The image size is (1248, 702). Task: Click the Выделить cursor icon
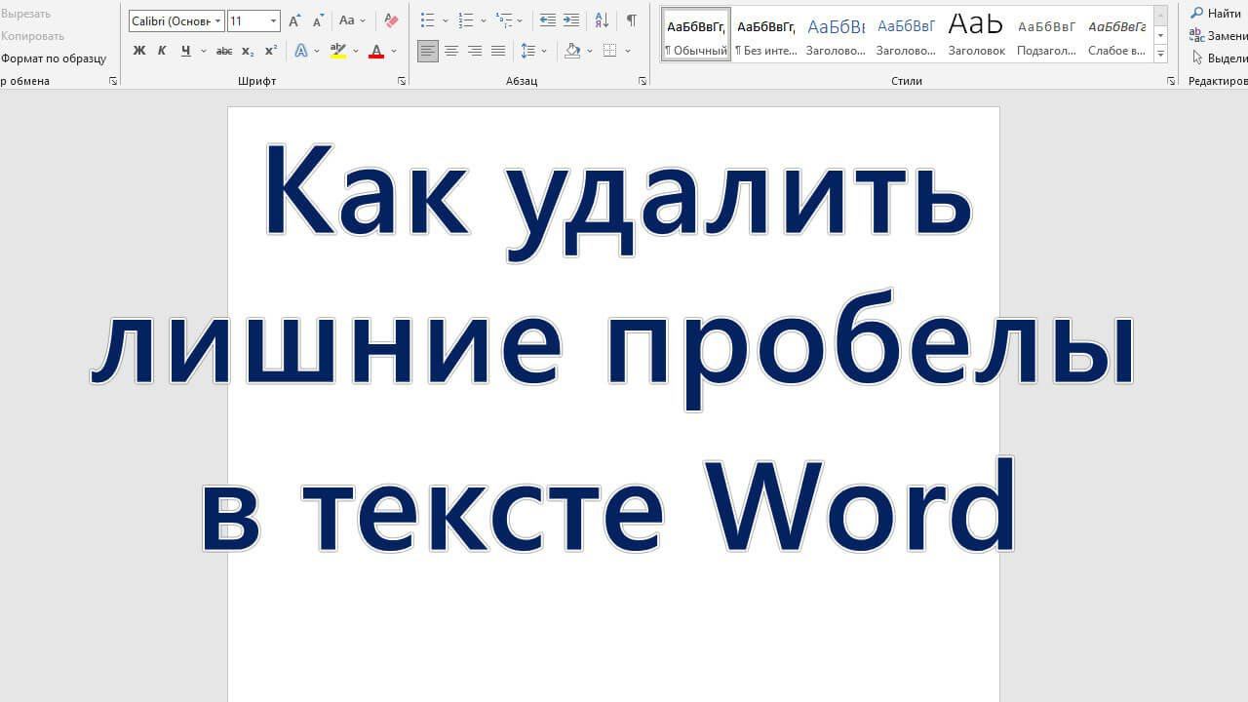tap(1197, 58)
